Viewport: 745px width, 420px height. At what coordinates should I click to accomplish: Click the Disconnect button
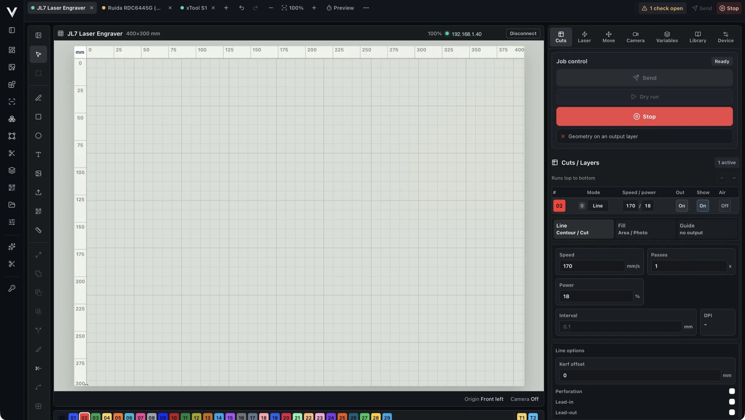pos(523,33)
